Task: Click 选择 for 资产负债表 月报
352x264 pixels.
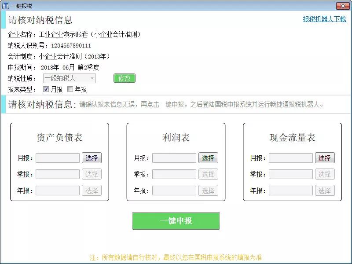Action: [92, 158]
